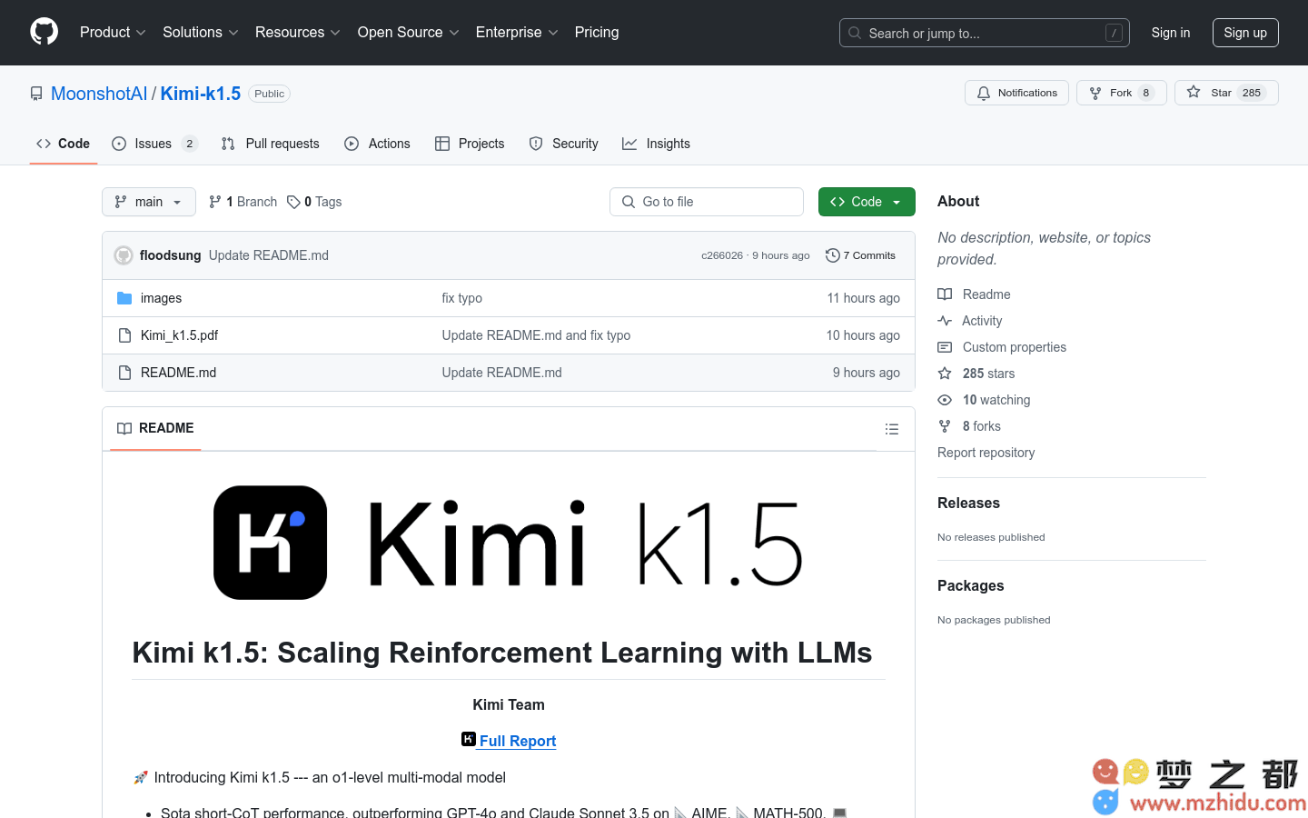Screen dimensions: 1308x818
Task: Open the fix typo commit link
Action: pyautogui.click(x=461, y=298)
